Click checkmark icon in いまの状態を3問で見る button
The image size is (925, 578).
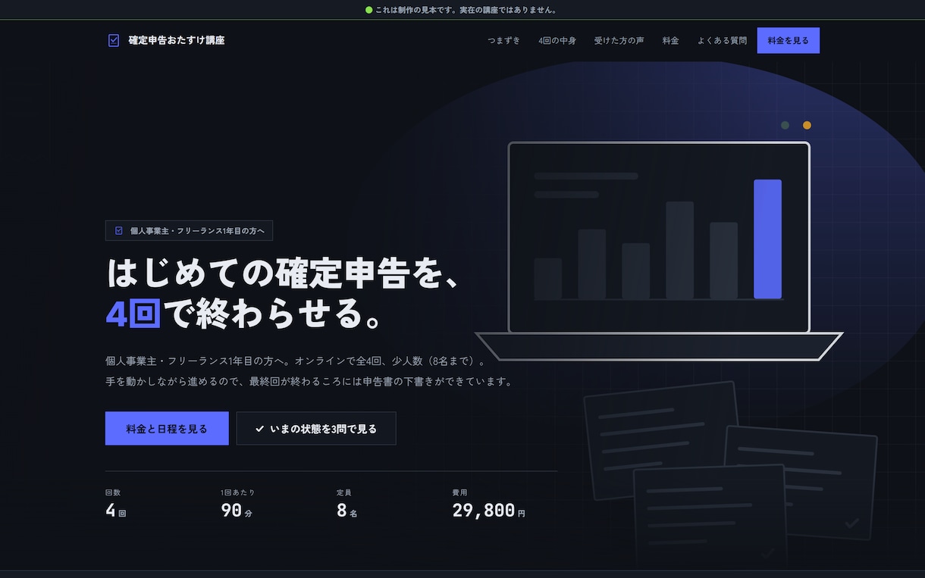[x=260, y=429]
